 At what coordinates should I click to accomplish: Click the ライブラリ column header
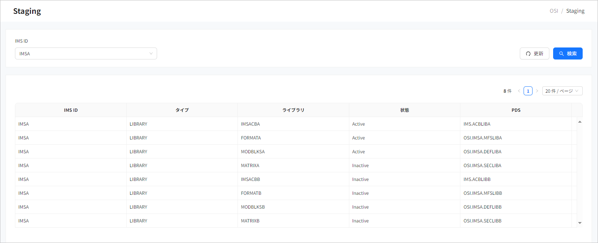tap(293, 110)
